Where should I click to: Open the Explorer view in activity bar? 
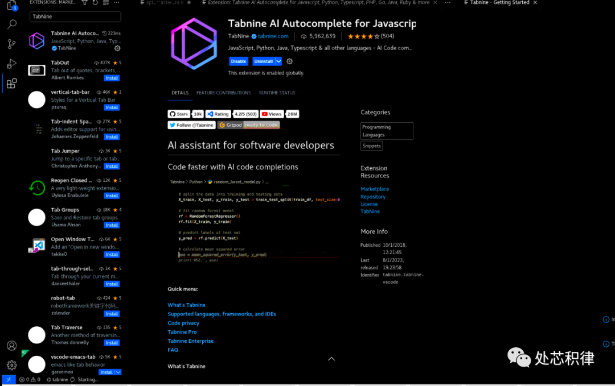[x=12, y=5]
